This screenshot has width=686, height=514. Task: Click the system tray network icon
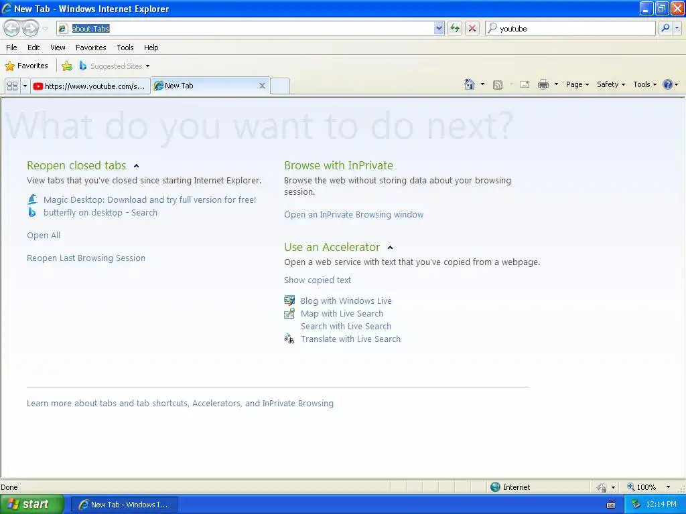pos(636,505)
